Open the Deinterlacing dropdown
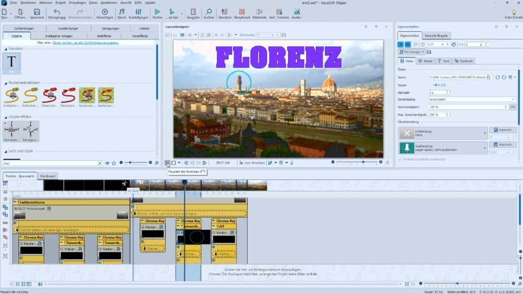The height and width of the screenshot is (294, 523). [472, 99]
